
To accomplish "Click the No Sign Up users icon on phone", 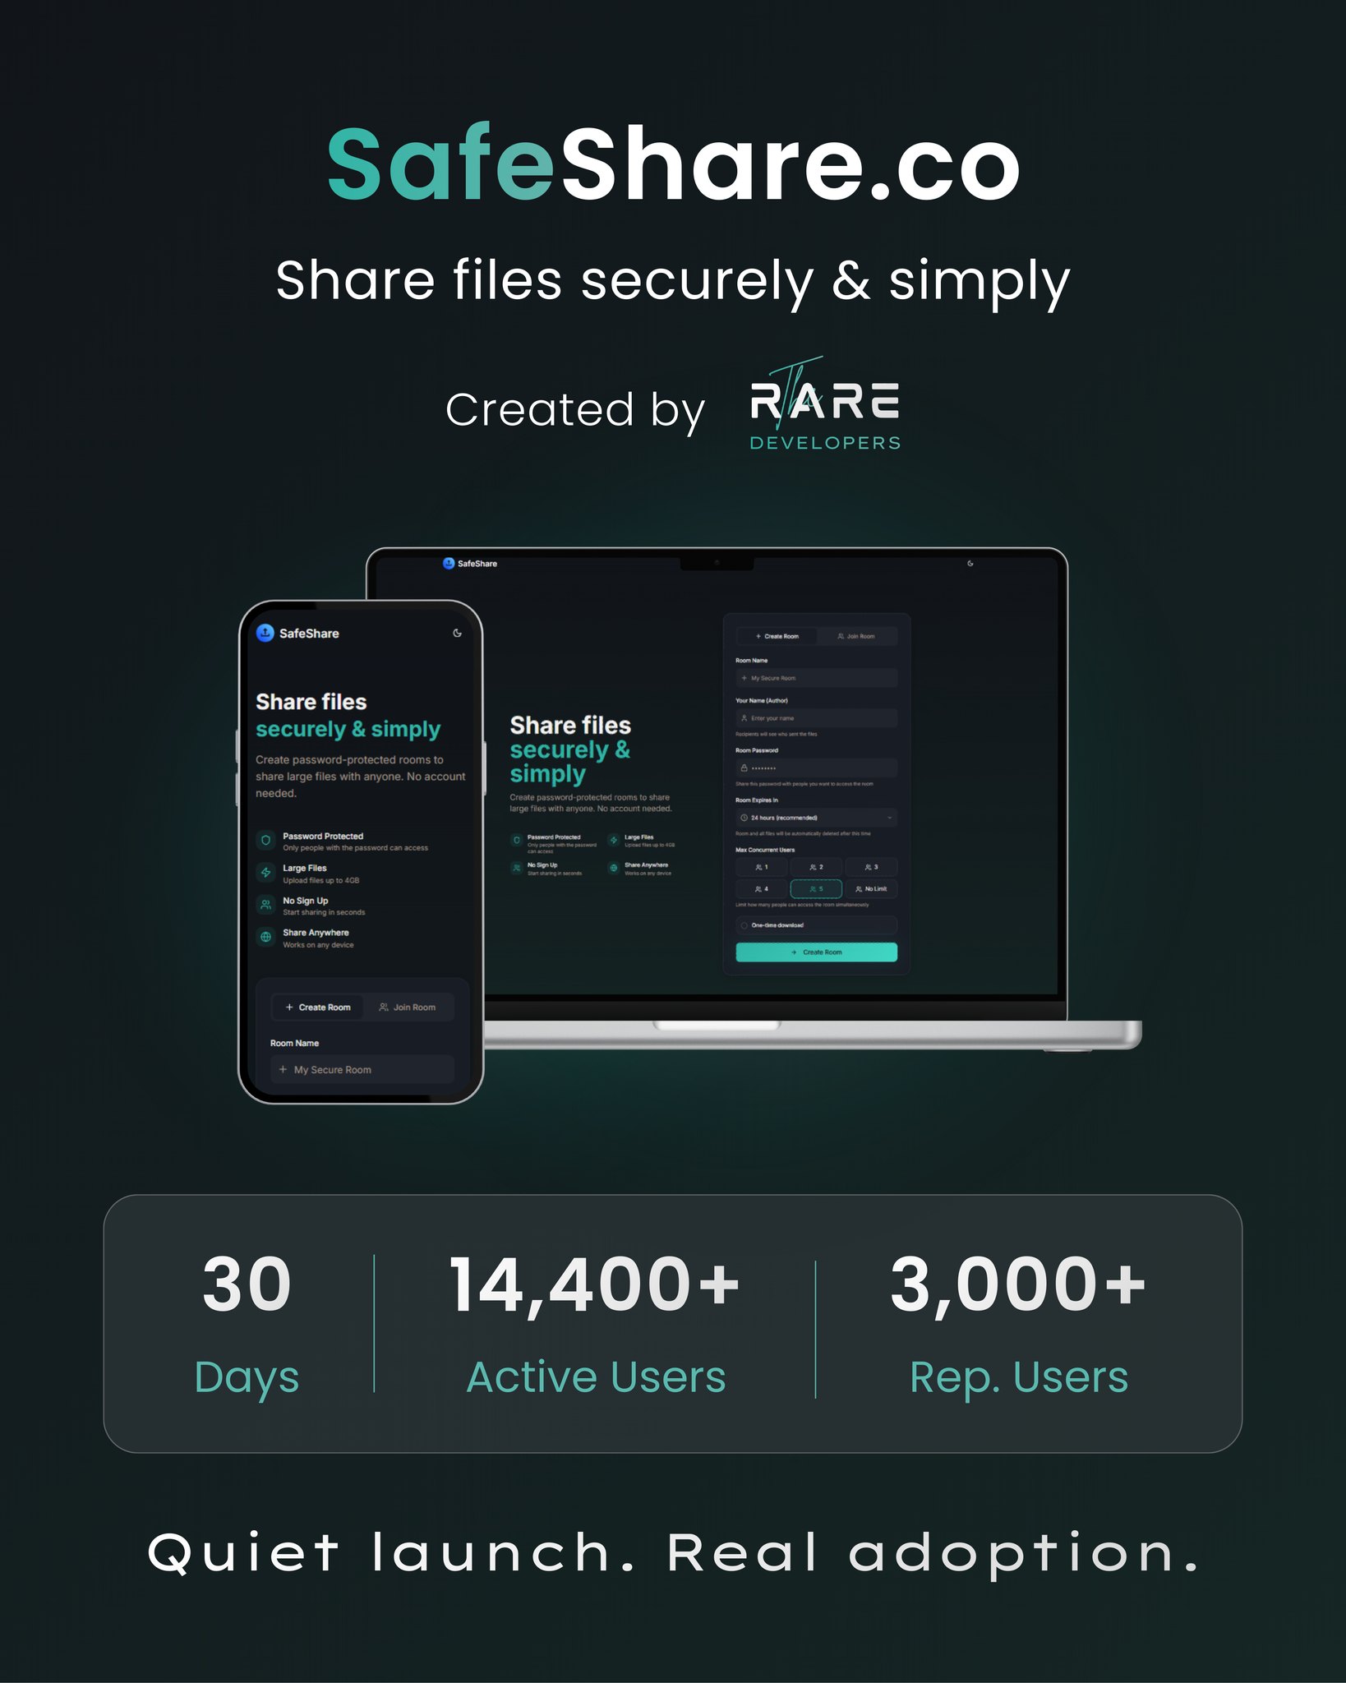I will tap(265, 905).
